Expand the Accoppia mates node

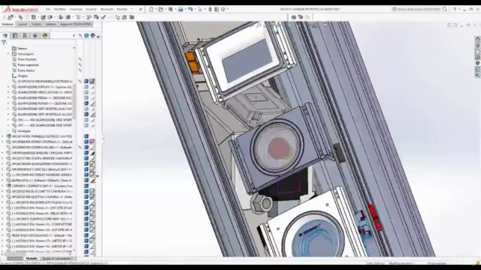coord(8,130)
